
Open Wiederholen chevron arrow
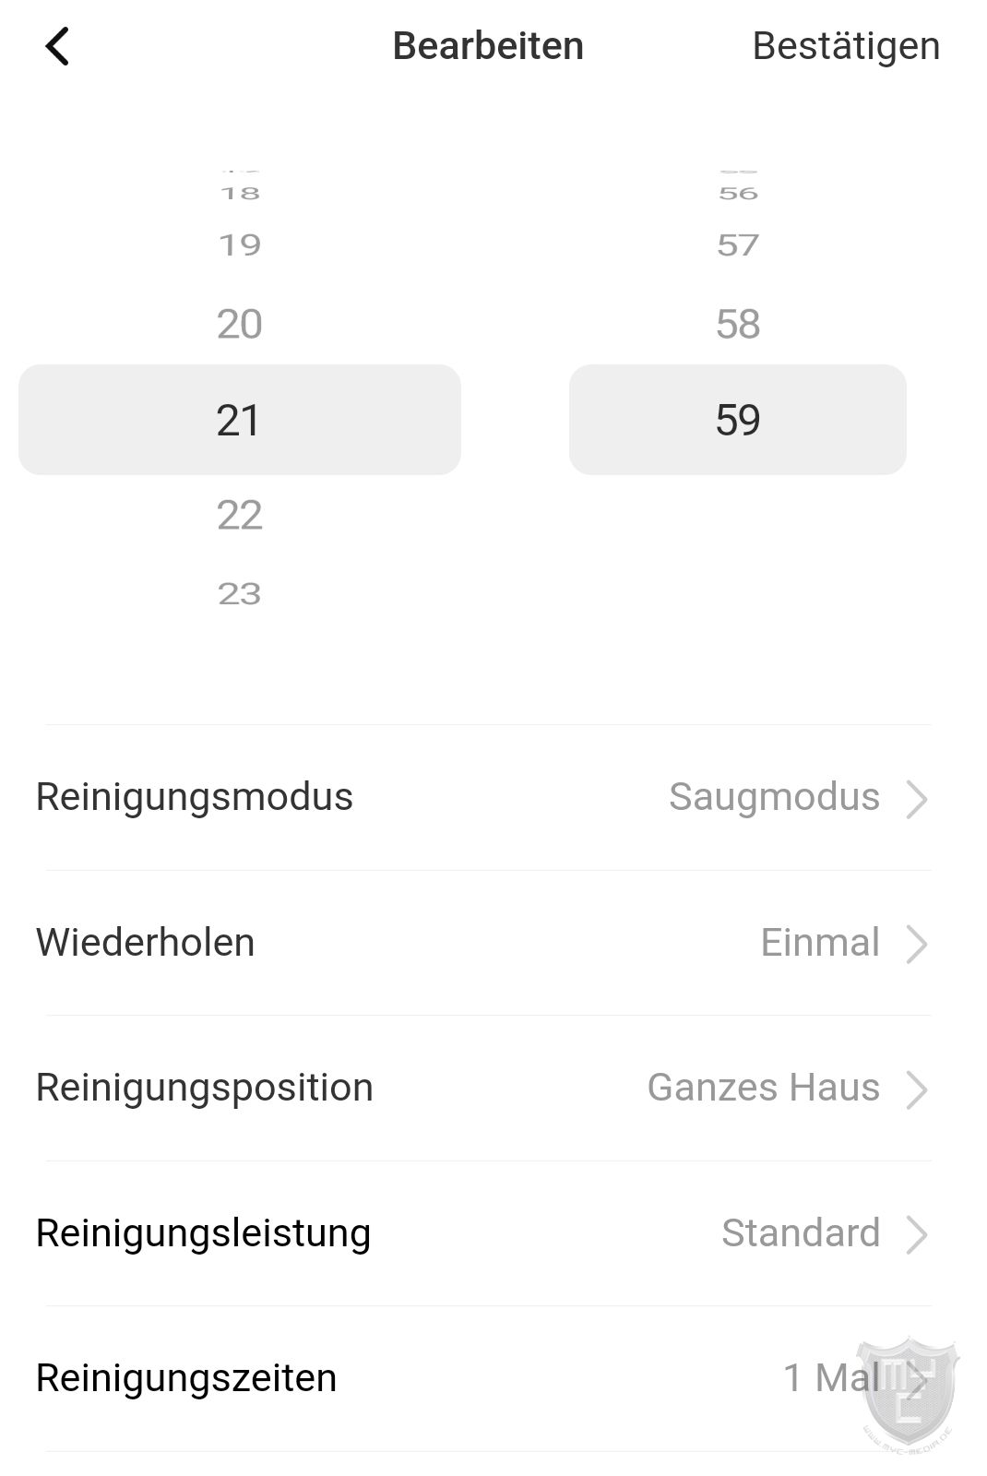916,945
